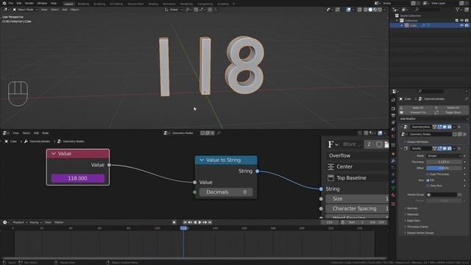Collapse the Value node
Screen dimensions: 471x265
[54, 154]
